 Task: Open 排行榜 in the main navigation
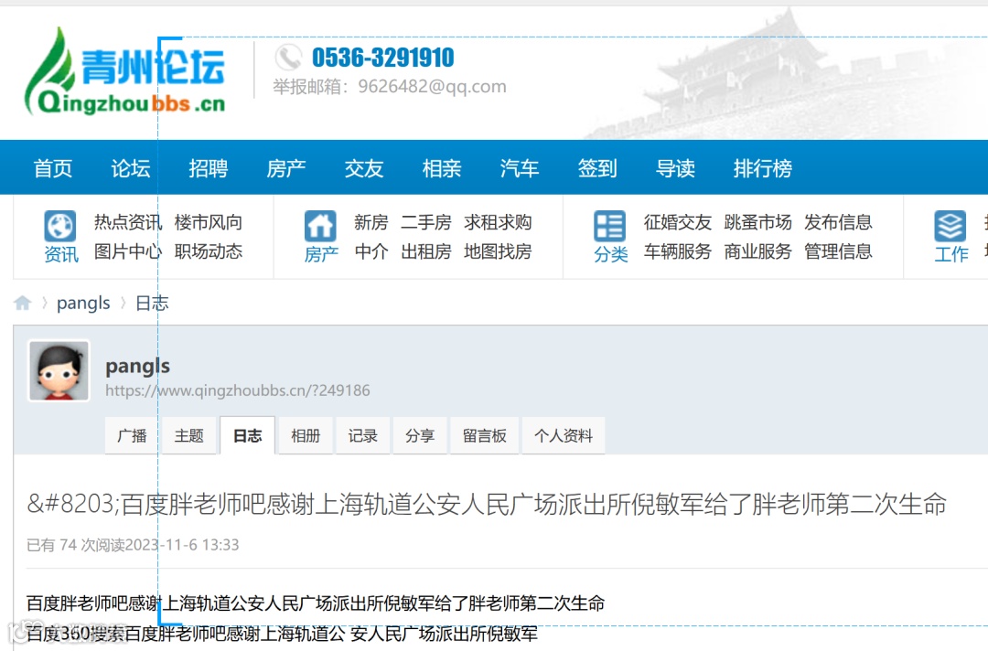[762, 168]
